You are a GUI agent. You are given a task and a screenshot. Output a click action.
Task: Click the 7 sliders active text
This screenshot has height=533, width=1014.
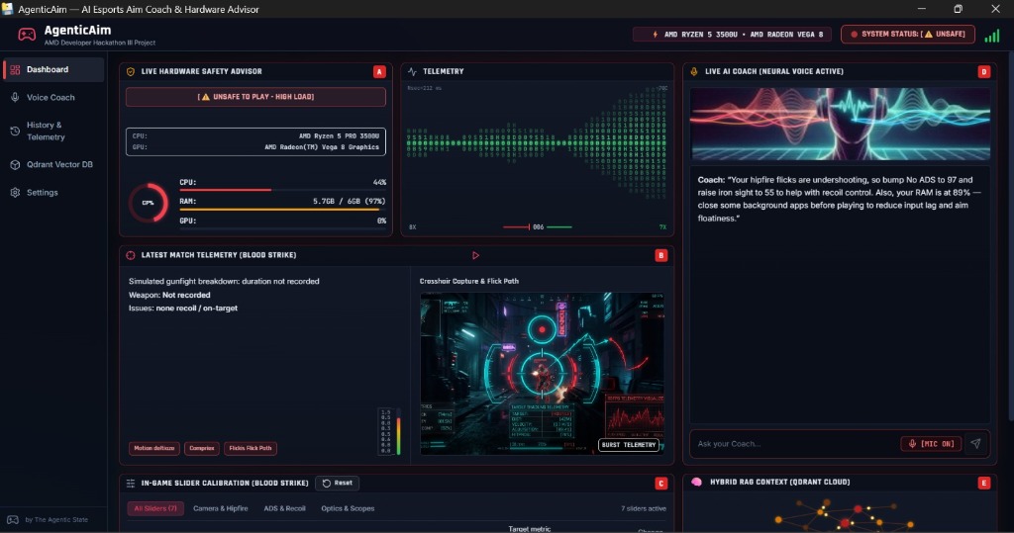tap(644, 509)
